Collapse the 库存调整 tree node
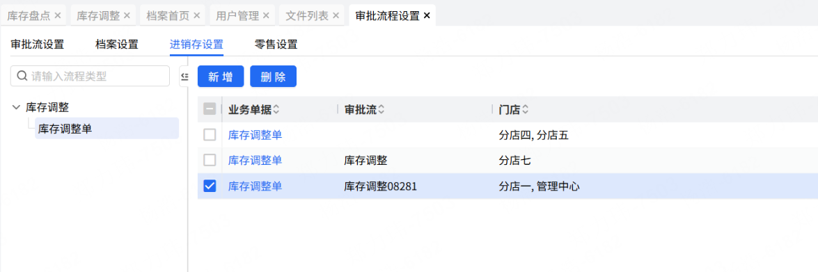The width and height of the screenshot is (818, 272). tap(15, 108)
